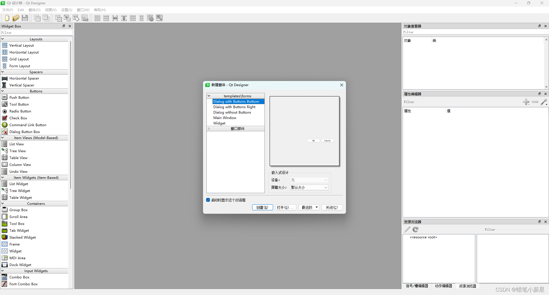This screenshot has height=295, width=549.
Task: Select the Check Box widget entry
Action: coord(18,118)
